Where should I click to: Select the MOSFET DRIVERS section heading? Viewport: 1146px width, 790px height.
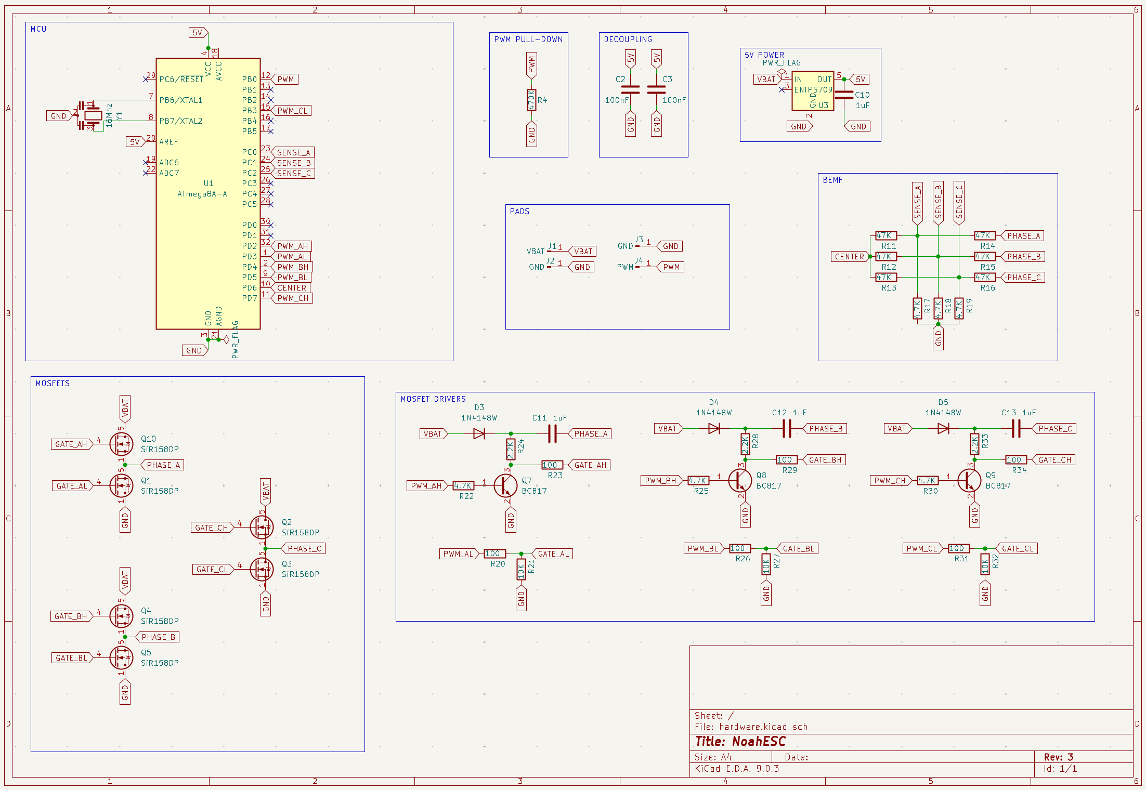pos(433,399)
